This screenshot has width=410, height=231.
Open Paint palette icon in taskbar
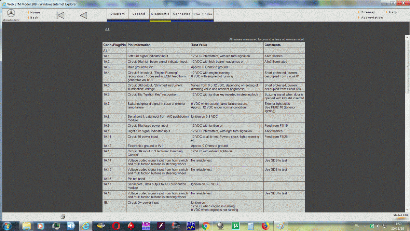[280, 226]
